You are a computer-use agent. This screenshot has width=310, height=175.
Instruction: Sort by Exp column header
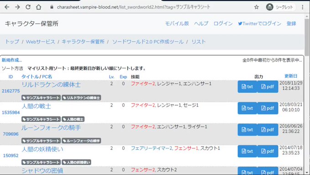click(123, 77)
